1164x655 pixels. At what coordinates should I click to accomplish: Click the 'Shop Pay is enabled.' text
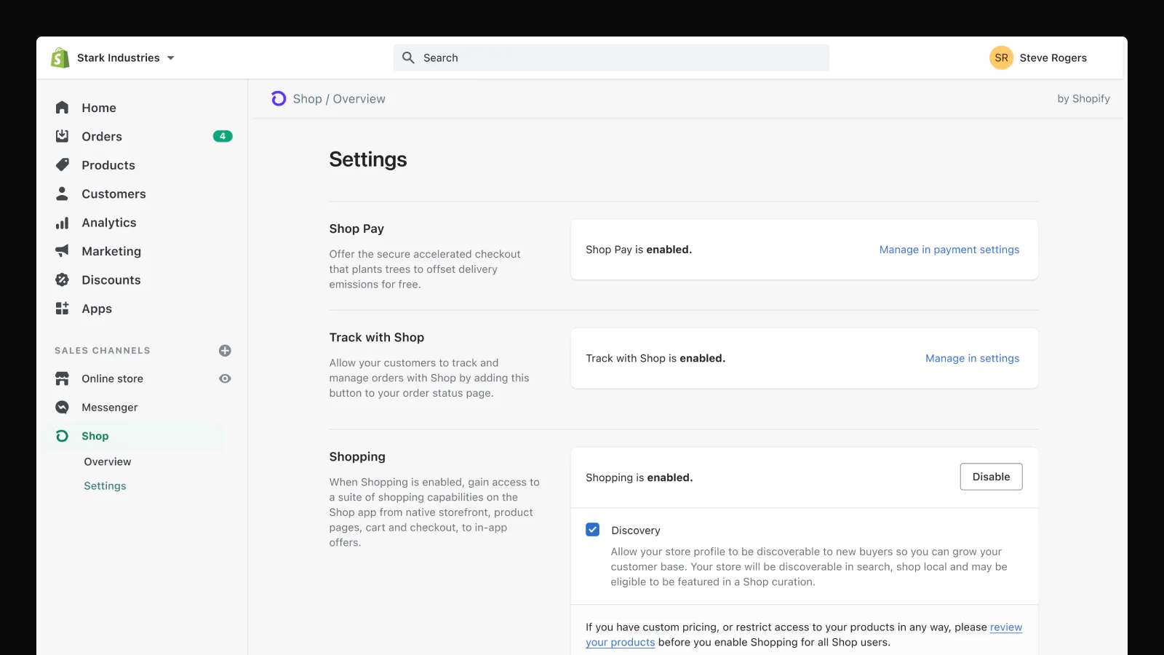tap(639, 250)
